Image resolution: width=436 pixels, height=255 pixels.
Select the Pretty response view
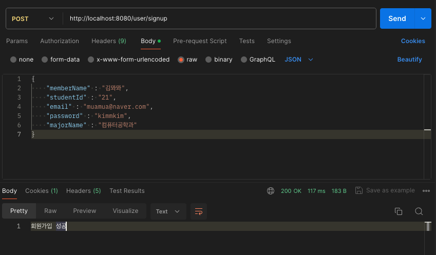[19, 211]
